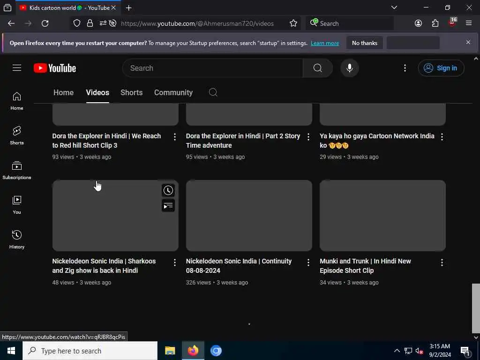
Task: Switch to channel Shorts tab
Action: click(132, 92)
